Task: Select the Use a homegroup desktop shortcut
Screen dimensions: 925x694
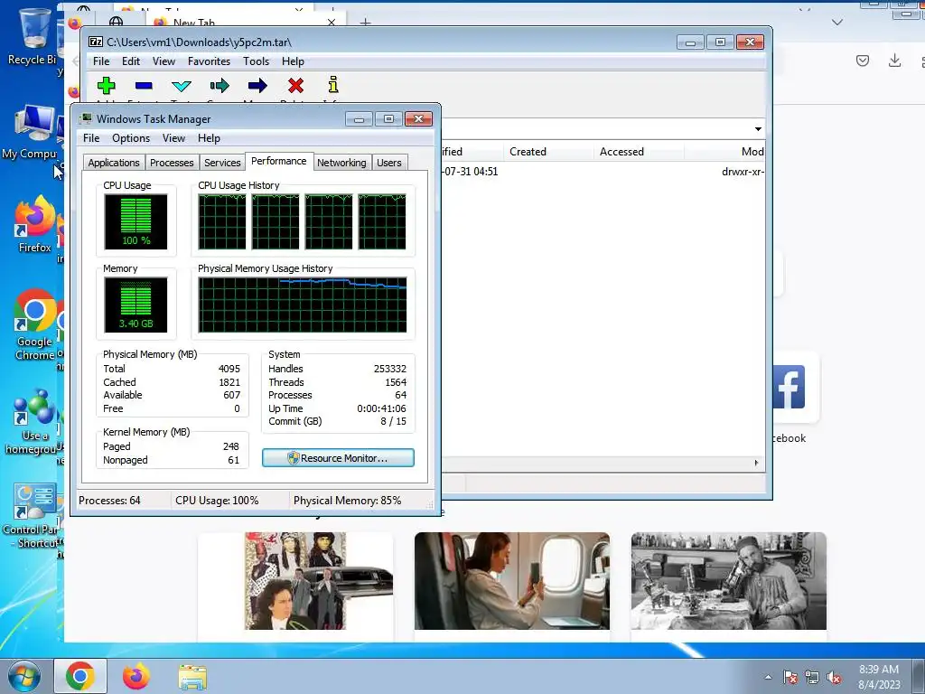Action: (33, 423)
